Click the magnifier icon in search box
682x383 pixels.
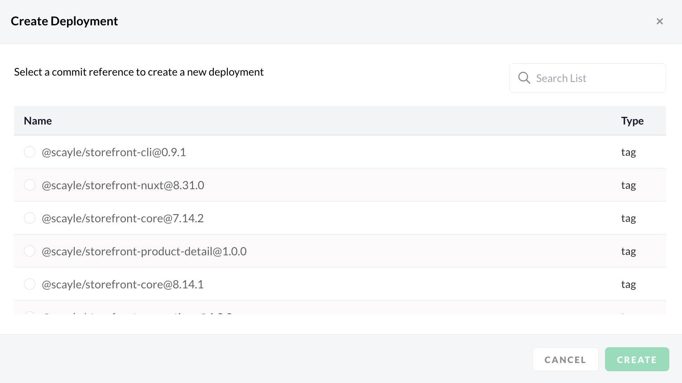524,78
